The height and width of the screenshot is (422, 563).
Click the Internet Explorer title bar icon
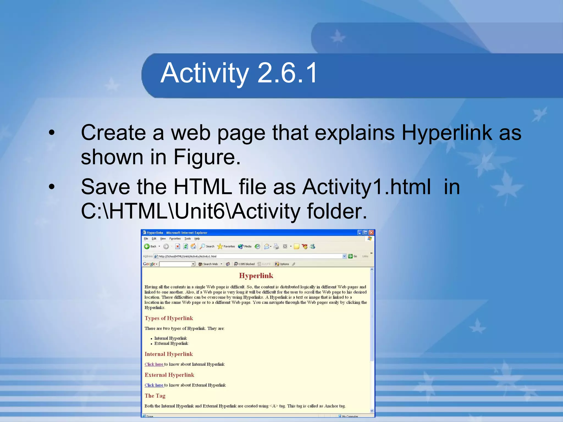[144, 232]
